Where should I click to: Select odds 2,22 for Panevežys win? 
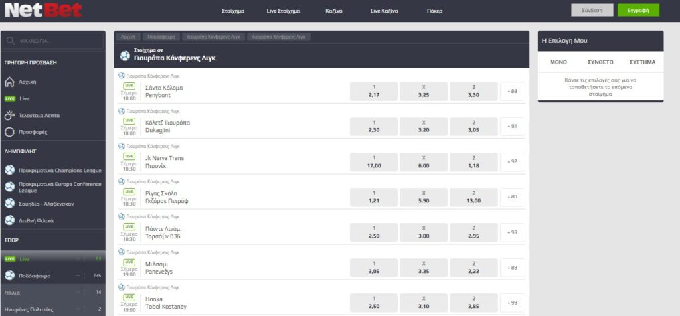pyautogui.click(x=473, y=268)
